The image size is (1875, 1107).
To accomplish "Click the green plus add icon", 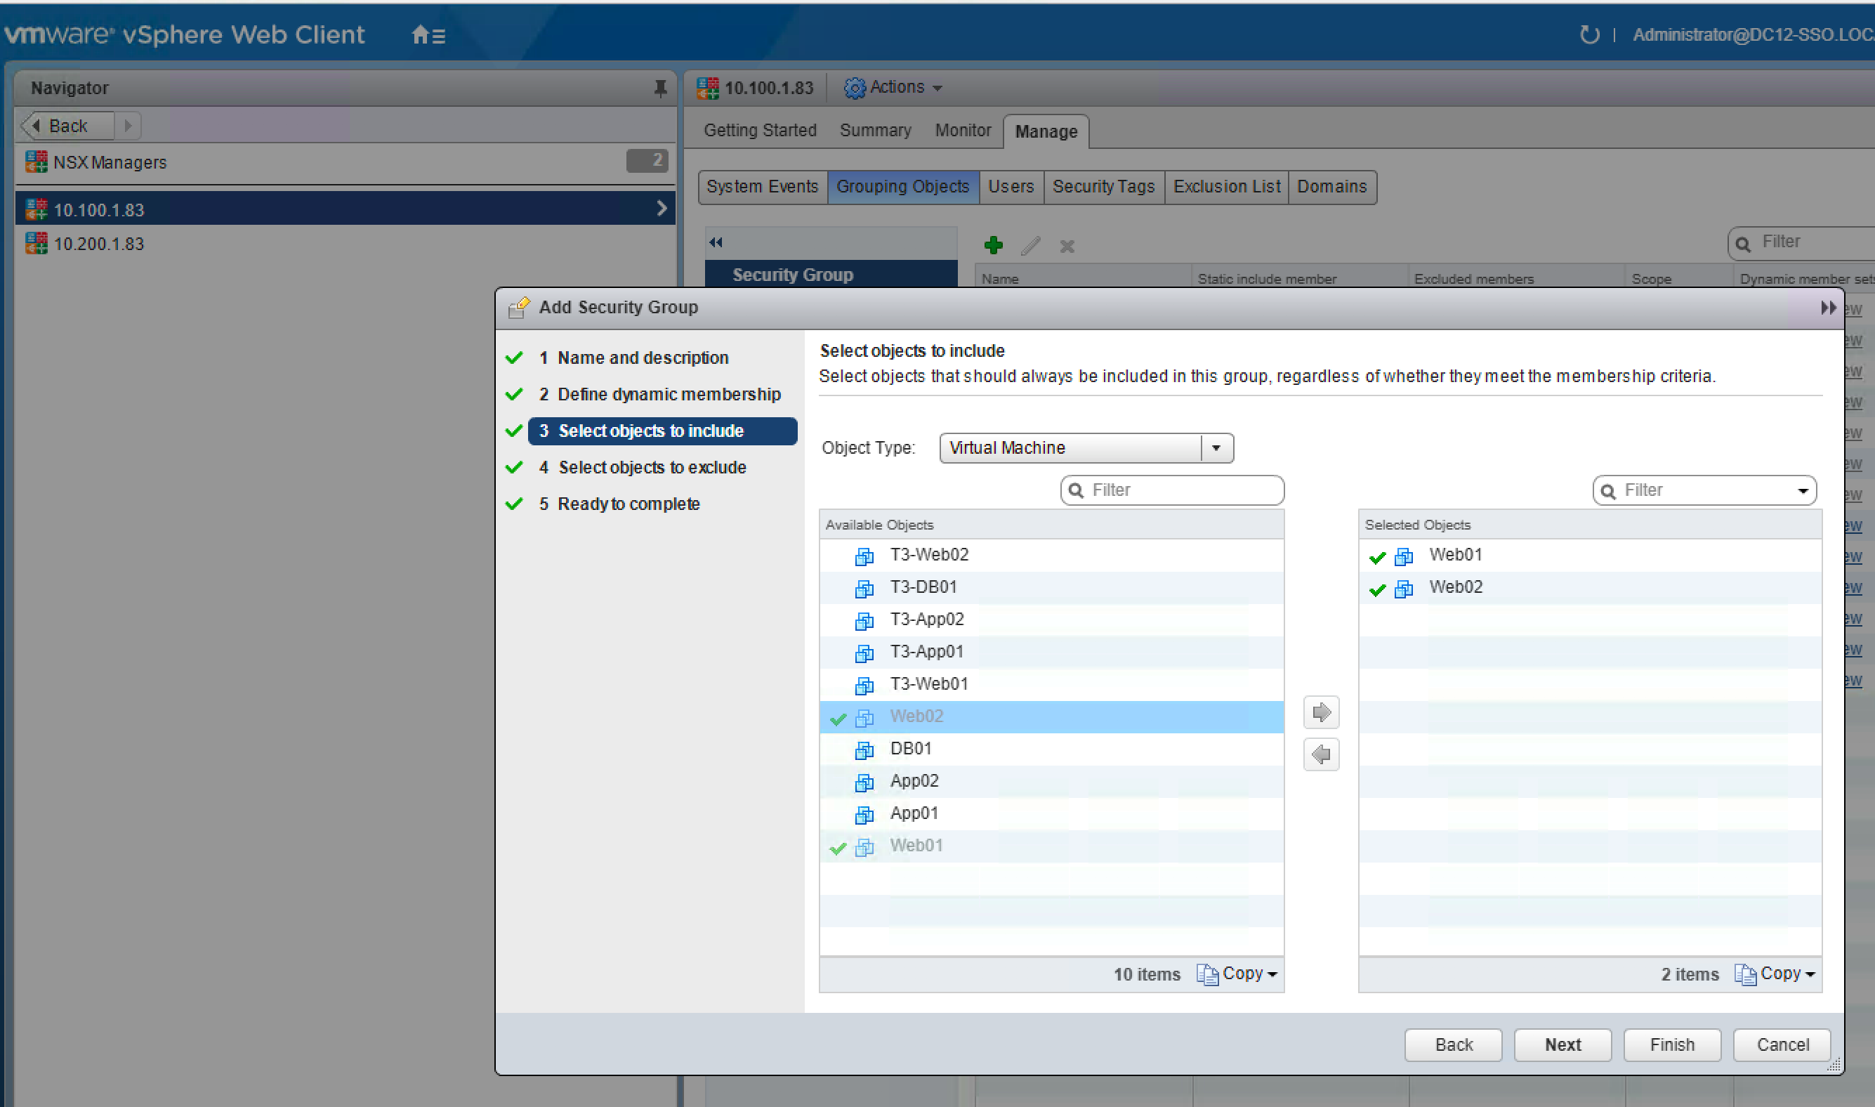I will (x=994, y=244).
